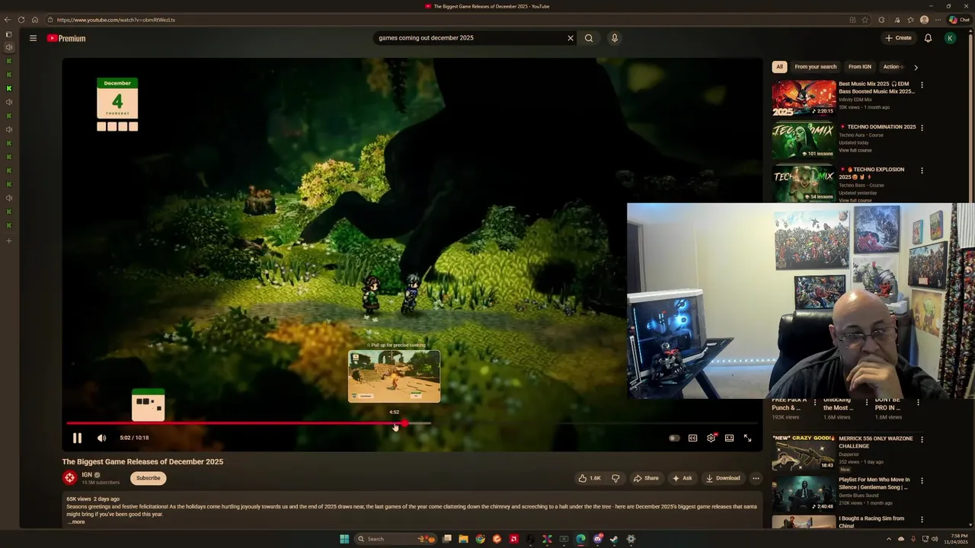Pause the video
Screen dimensions: 975x548
pos(77,438)
